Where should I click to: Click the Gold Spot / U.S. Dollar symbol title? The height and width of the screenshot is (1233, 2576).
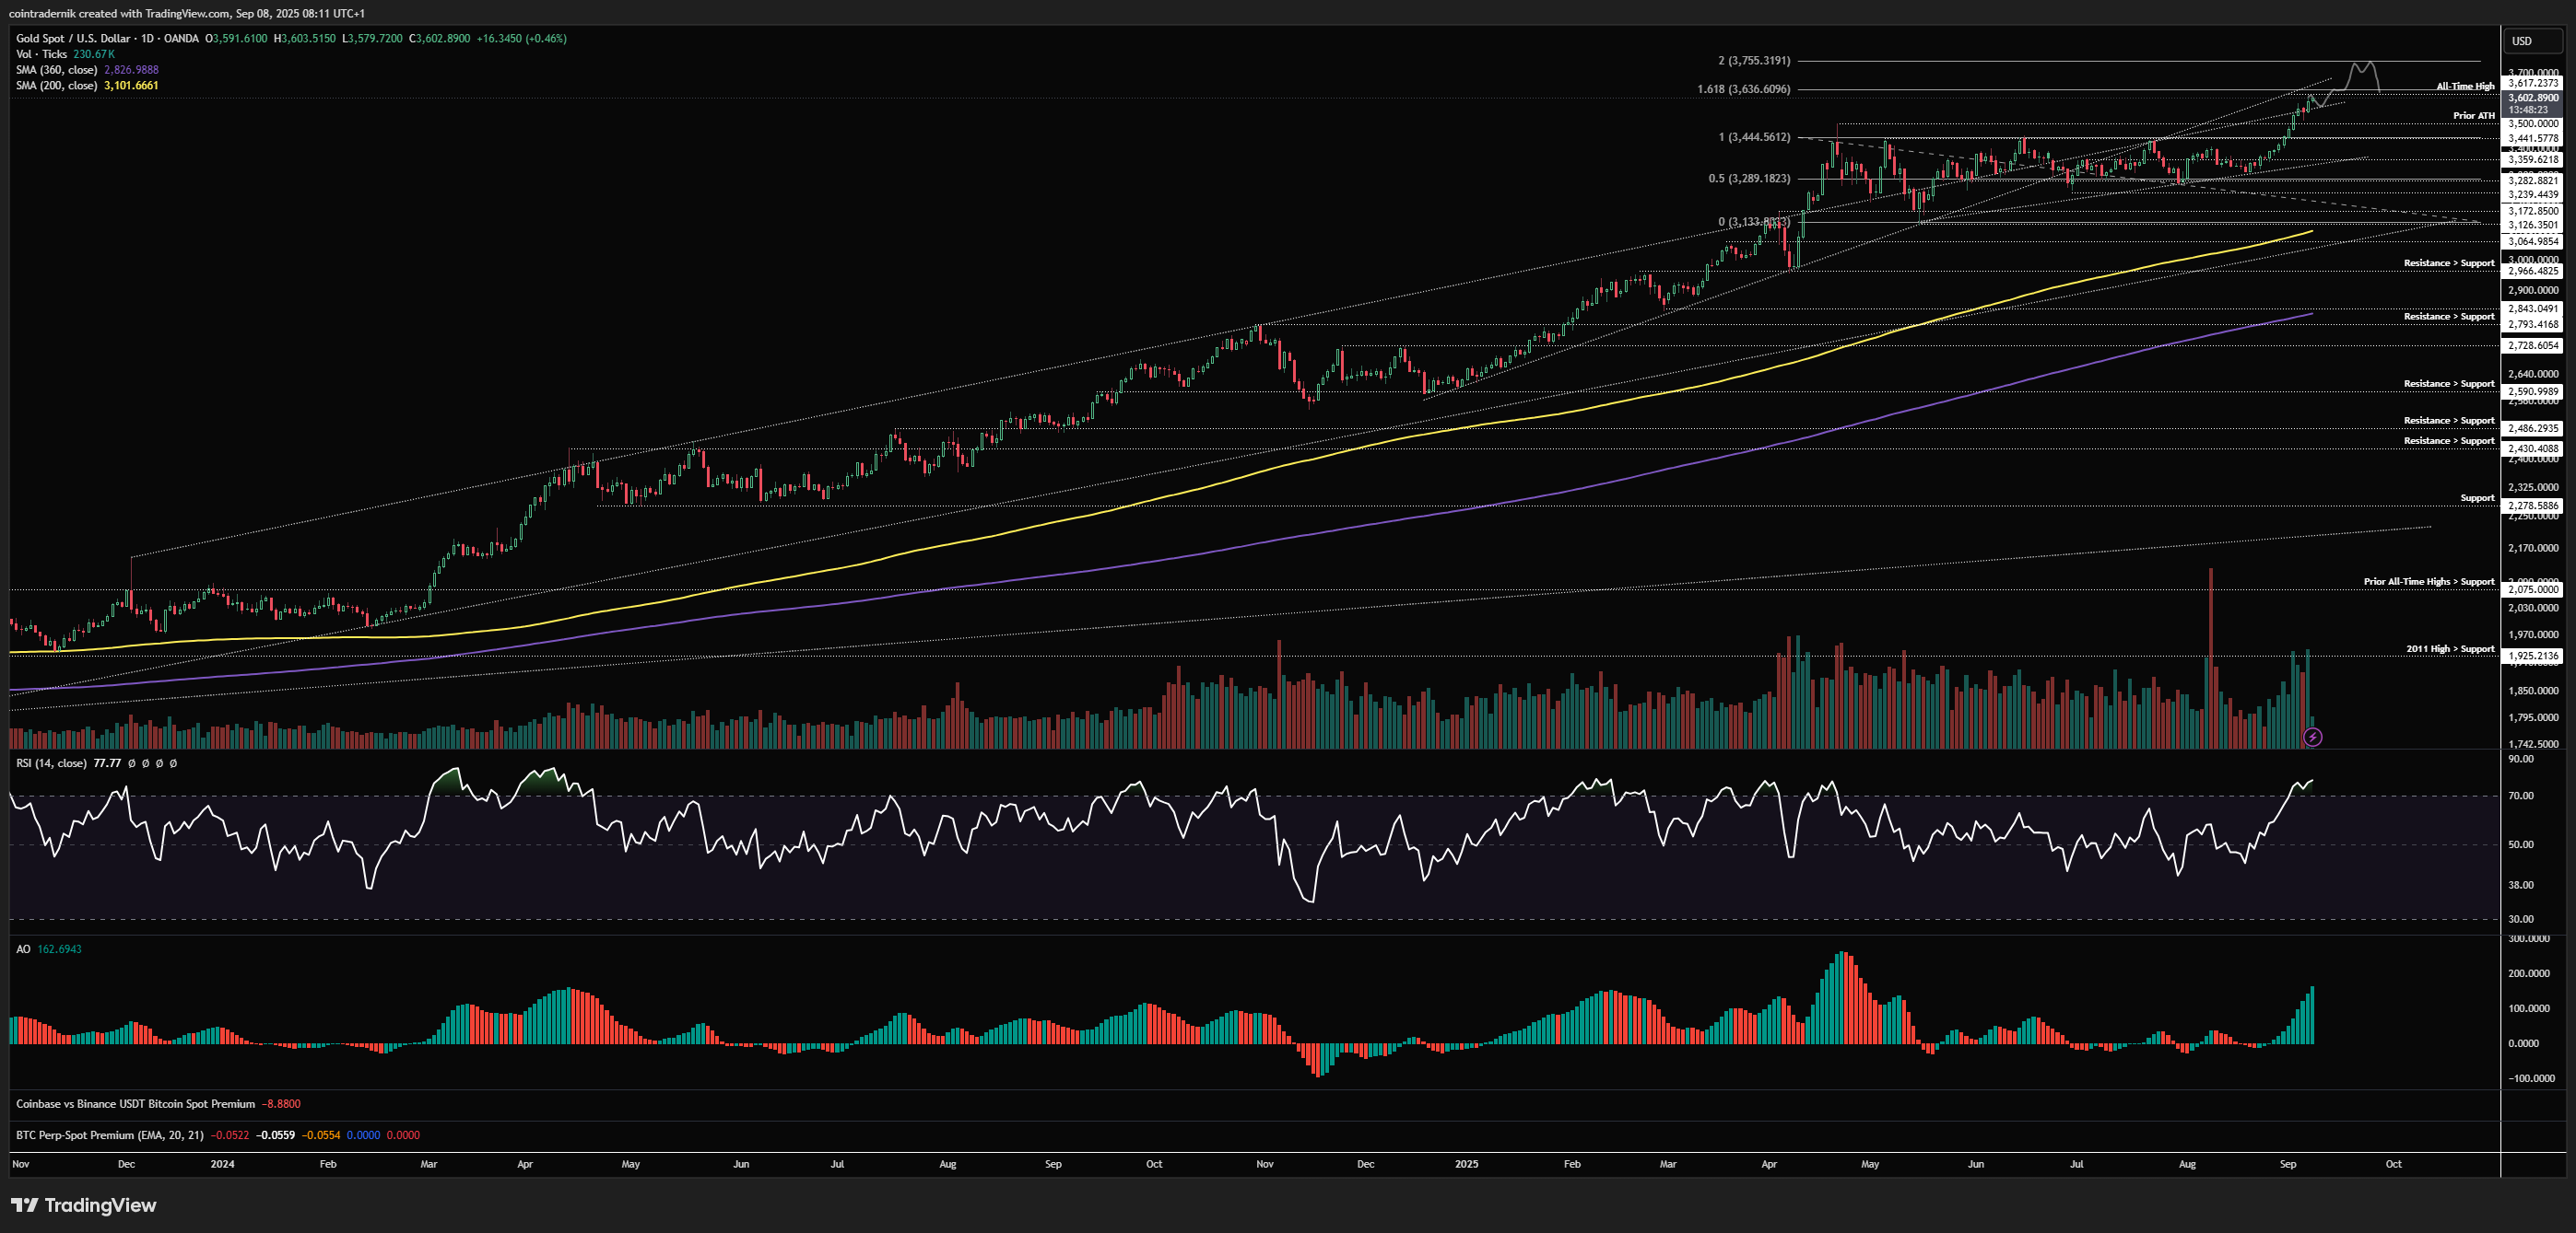[x=73, y=39]
